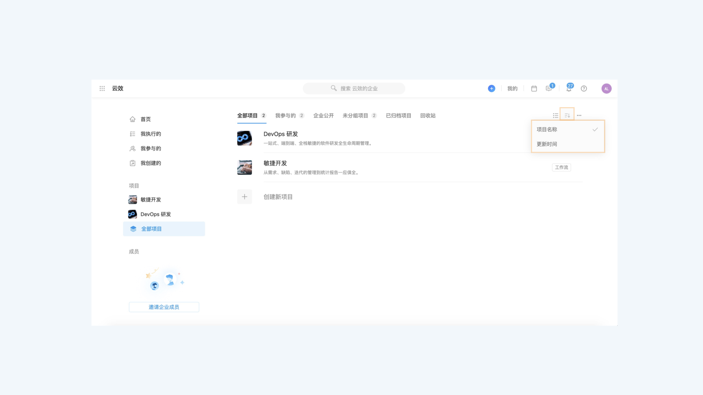Select 更新时间 sort option
Image resolution: width=703 pixels, height=395 pixels.
(567, 144)
